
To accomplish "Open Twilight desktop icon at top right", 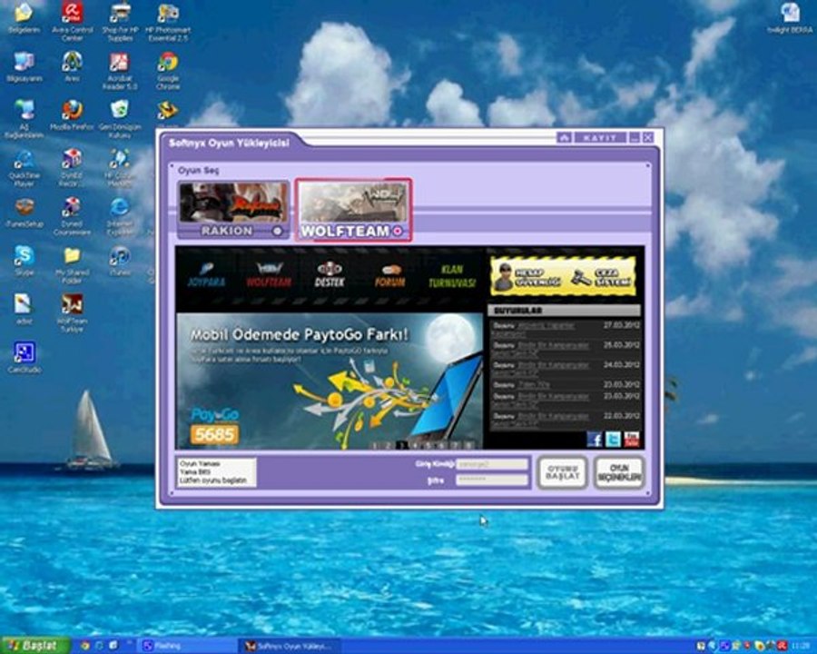I will pos(791,18).
